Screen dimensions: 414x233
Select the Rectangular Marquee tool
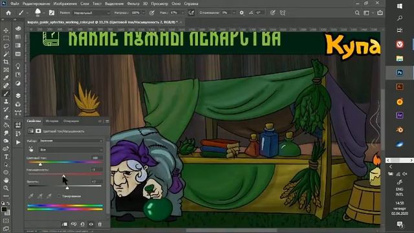pos(6,38)
